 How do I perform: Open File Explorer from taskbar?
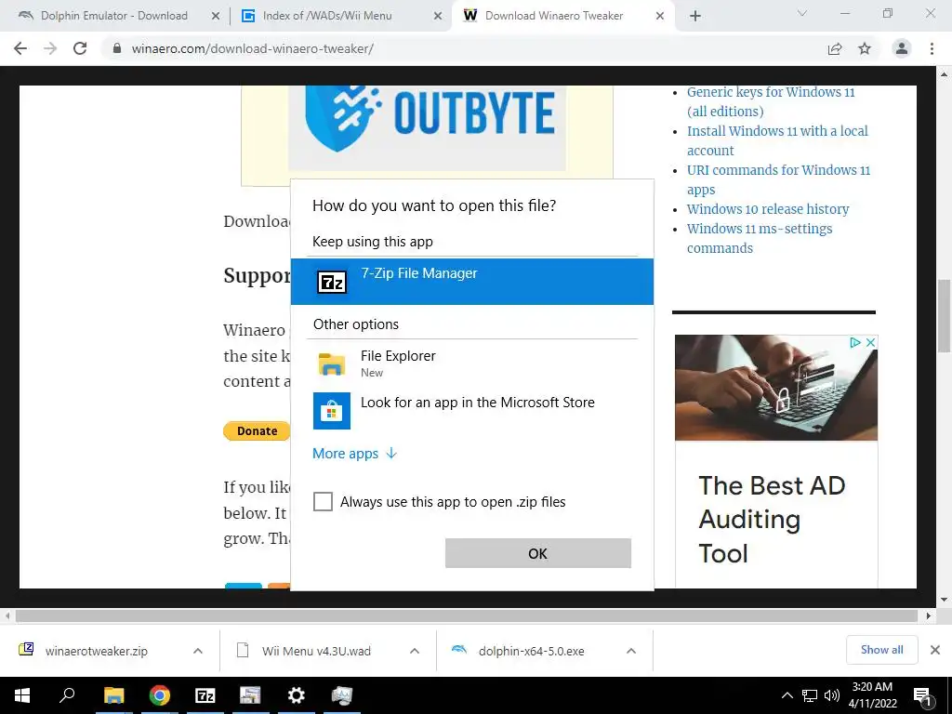coord(113,695)
